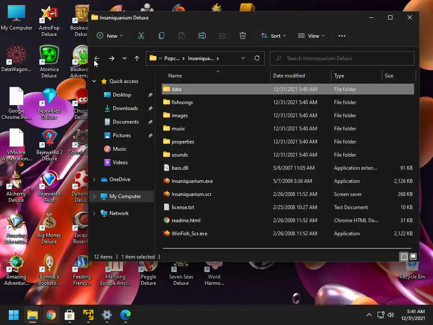
Task: Select the readme.html file
Action: click(288, 220)
